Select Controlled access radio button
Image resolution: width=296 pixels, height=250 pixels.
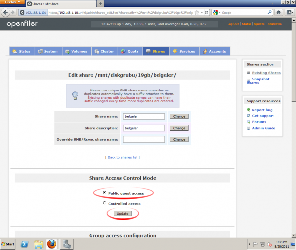104,203
